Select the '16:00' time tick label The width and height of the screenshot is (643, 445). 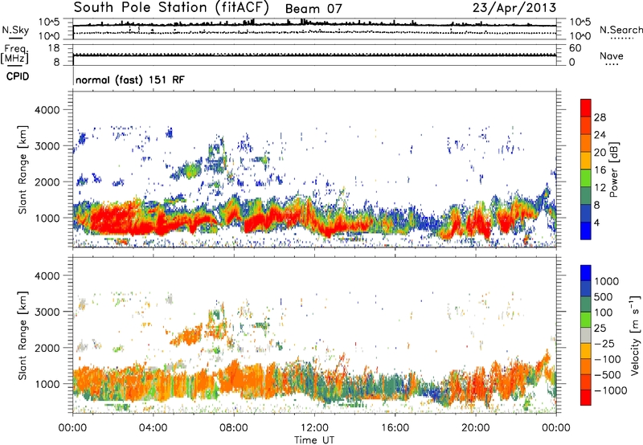click(395, 428)
